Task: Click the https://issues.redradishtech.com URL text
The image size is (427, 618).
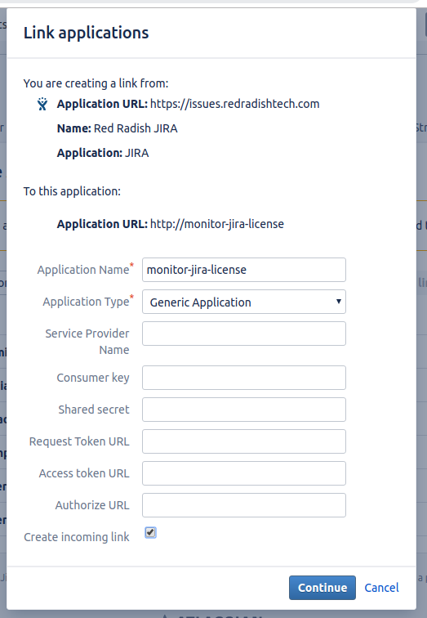Action: 235,104
